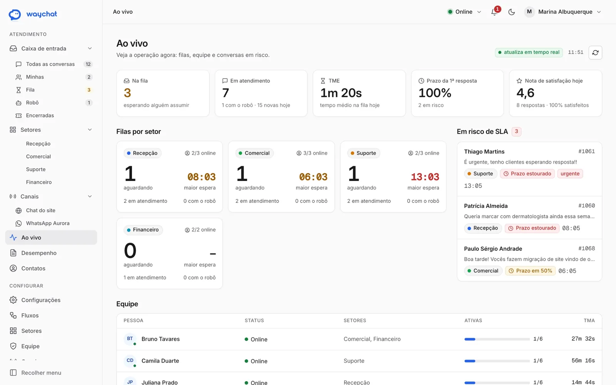Click the Recepção queue card tag
The height and width of the screenshot is (385, 616).
pos(142,153)
